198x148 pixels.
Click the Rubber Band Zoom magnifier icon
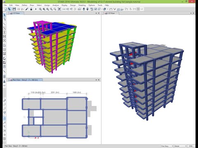click(x=40, y=9)
